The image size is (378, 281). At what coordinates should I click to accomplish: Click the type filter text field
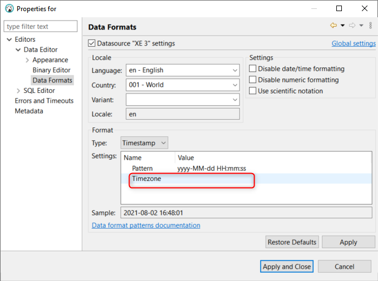click(x=41, y=26)
